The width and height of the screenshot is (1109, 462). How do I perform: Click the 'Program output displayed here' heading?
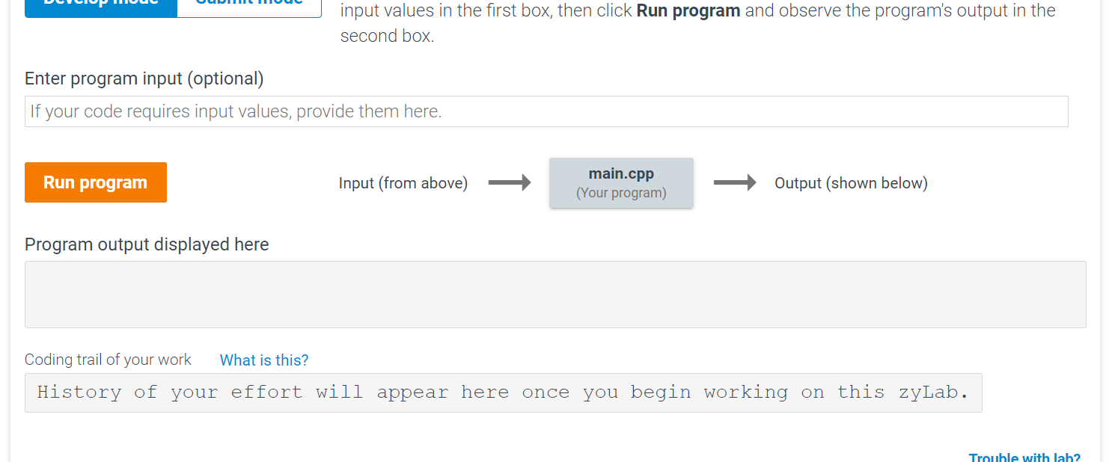(x=147, y=244)
